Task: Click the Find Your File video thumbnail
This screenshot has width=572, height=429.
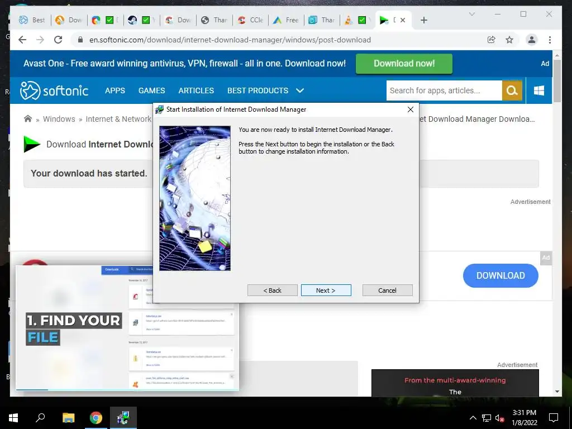Action: tap(127, 328)
